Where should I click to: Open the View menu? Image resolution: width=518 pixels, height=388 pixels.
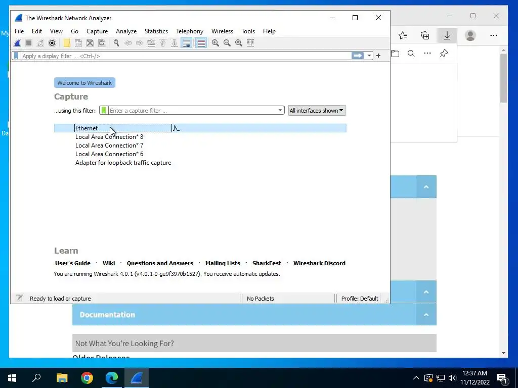point(56,31)
